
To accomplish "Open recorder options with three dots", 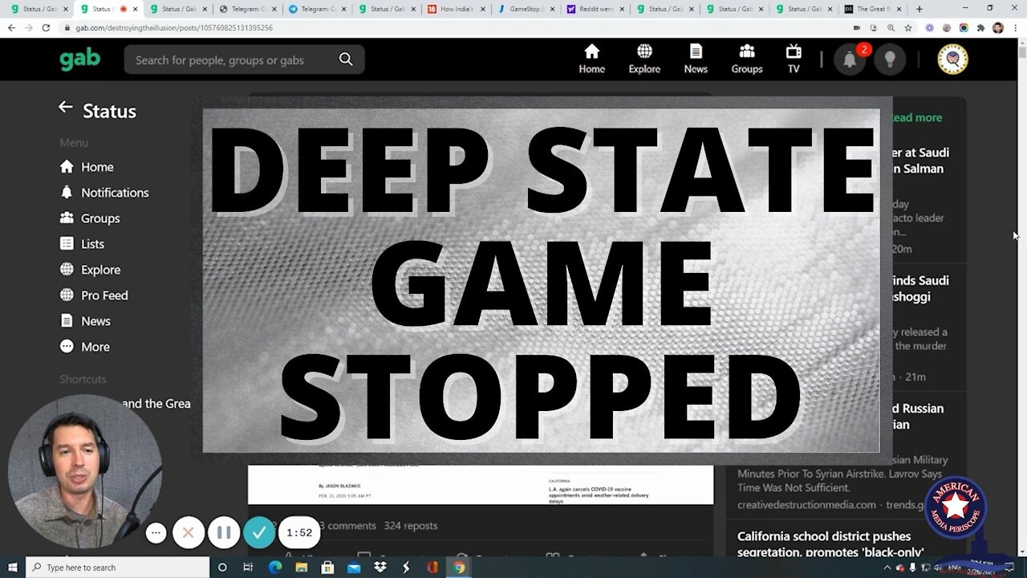I will coord(156,532).
